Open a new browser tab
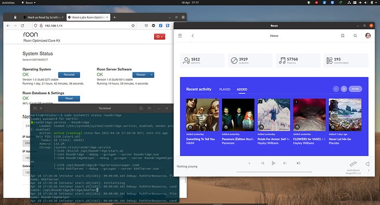Image resolution: width=380 pixels, height=205 pixels. point(115,17)
